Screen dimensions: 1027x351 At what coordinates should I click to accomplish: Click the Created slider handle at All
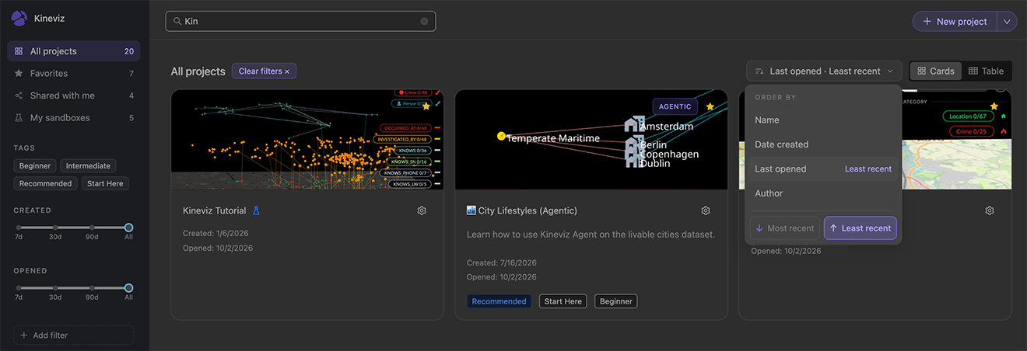pos(128,228)
